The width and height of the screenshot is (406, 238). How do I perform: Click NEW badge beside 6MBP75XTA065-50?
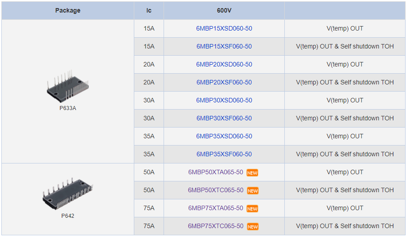[x=252, y=208]
